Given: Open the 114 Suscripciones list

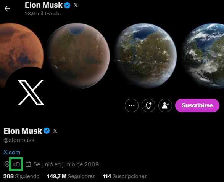Looking at the screenshot, I should pyautogui.click(x=125, y=176).
